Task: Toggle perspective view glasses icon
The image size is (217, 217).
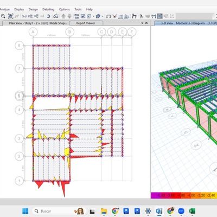Action: coord(56,16)
